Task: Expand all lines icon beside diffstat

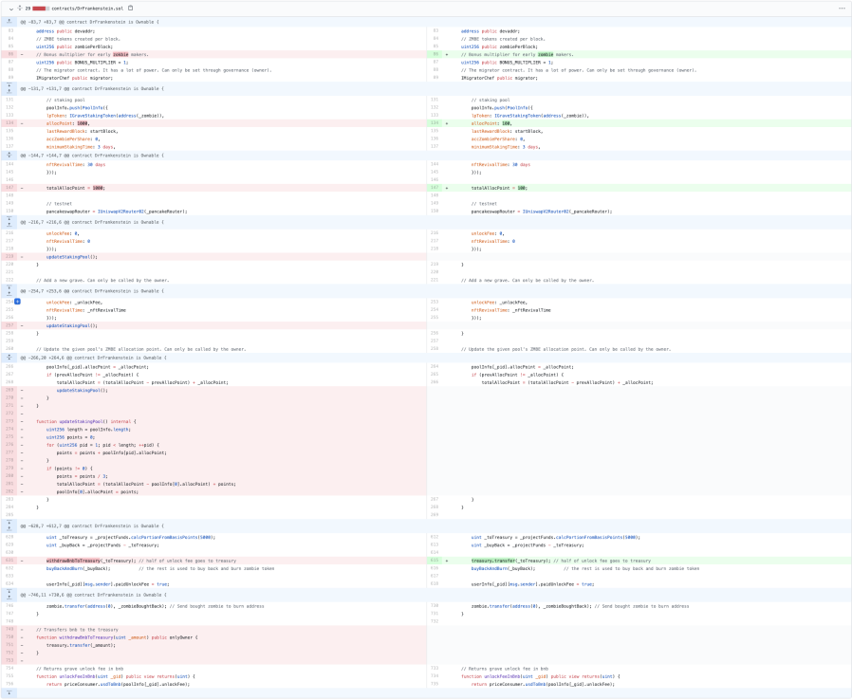Action: point(20,9)
